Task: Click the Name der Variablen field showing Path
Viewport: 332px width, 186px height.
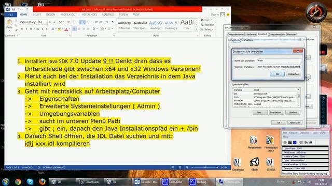Action: point(279,60)
